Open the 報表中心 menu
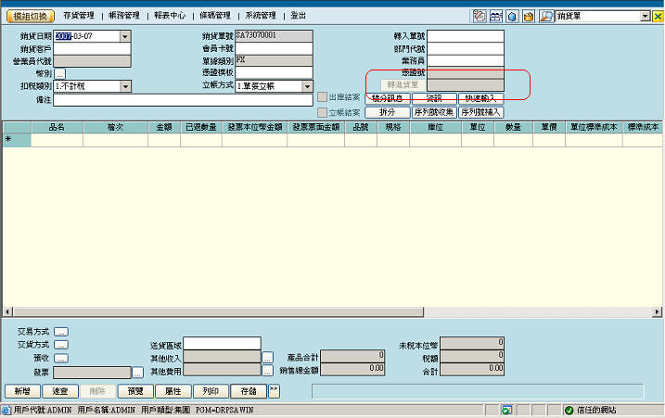Screen dimensions: 665x418 (169, 16)
